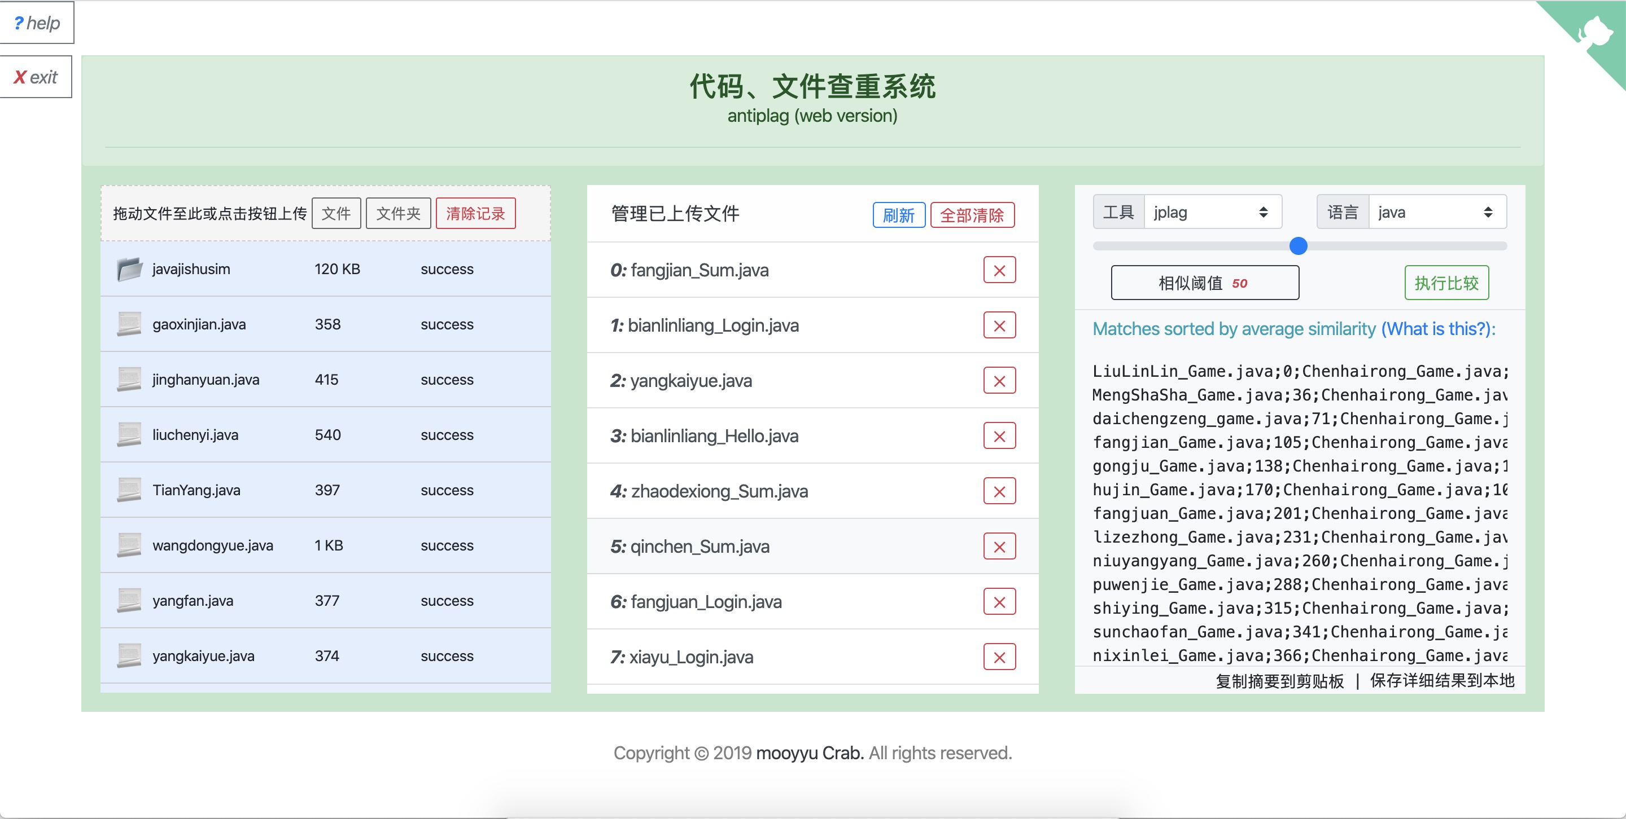The height and width of the screenshot is (819, 1626).
Task: Delete xiayu_Login.java via its X icon
Action: click(999, 657)
